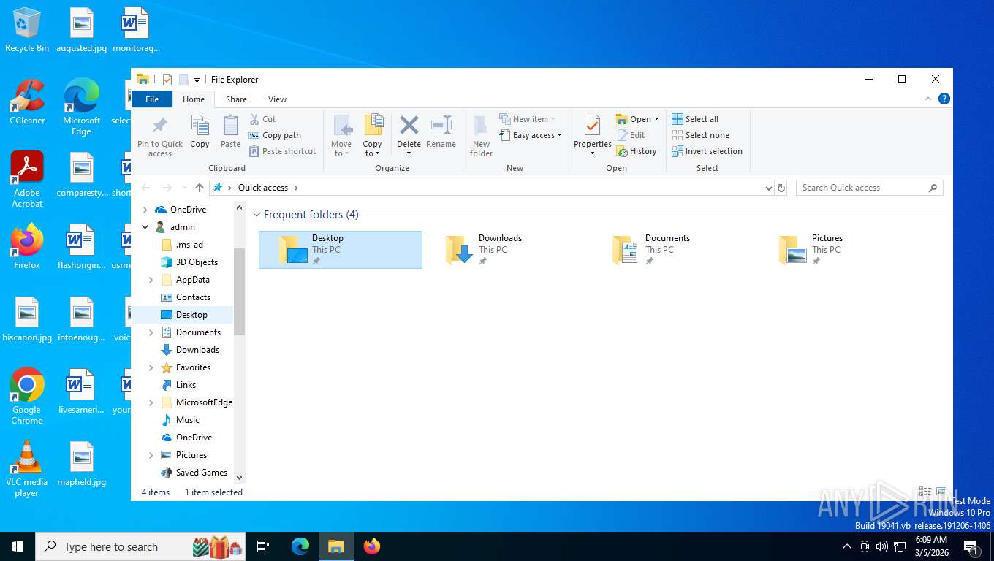
Task: Click Properties quick access toolbar icon
Action: tap(167, 80)
